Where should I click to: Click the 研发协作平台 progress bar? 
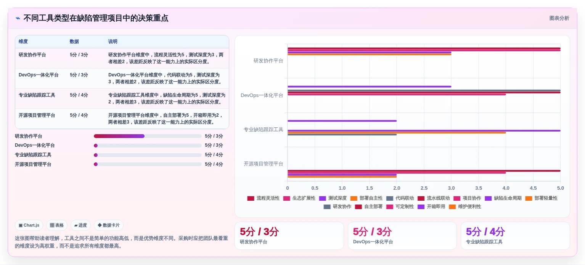tap(148, 136)
